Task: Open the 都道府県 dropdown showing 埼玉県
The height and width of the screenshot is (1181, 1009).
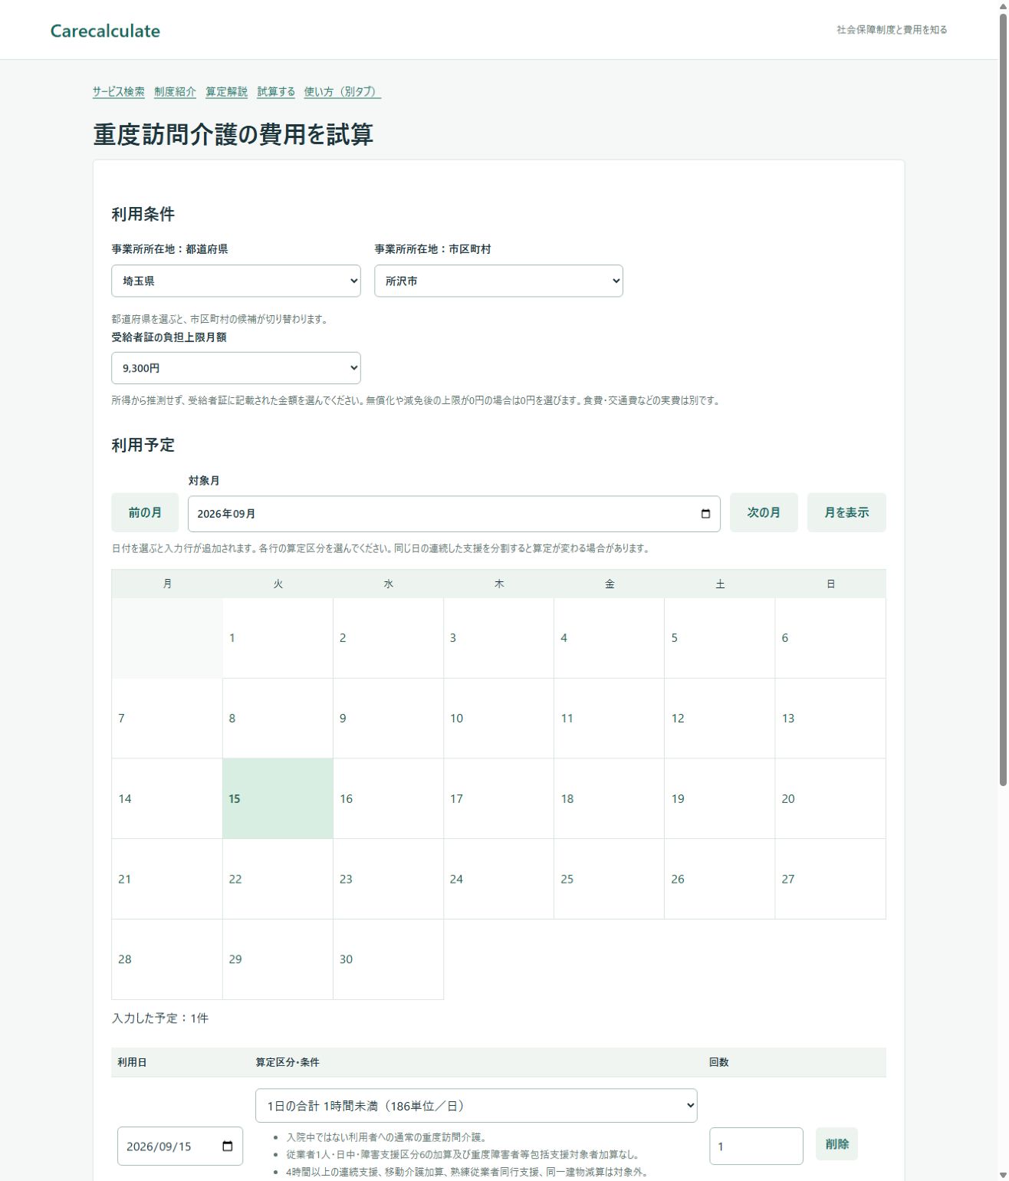Action: [x=236, y=281]
